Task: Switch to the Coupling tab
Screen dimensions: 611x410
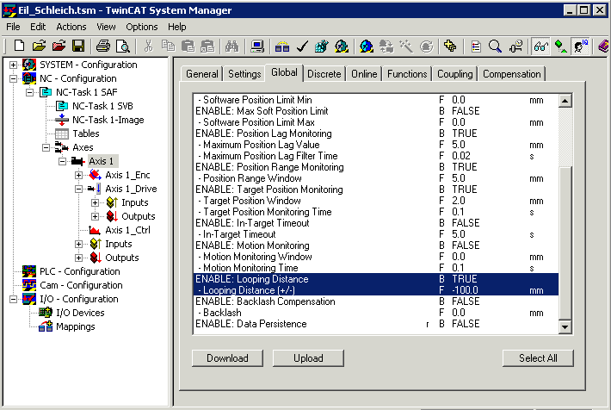Action: click(454, 74)
